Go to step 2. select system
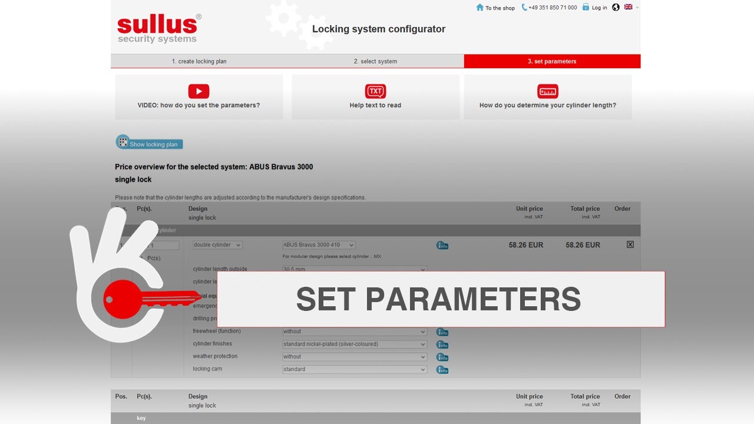This screenshot has height=424, width=754. pyautogui.click(x=375, y=61)
